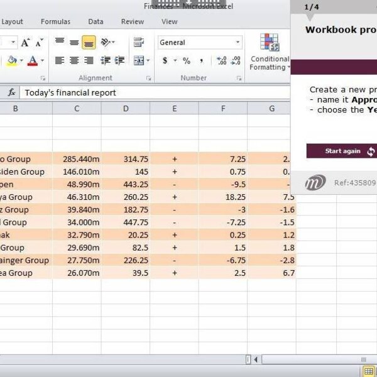Open the Formulas tab

pos(55,21)
